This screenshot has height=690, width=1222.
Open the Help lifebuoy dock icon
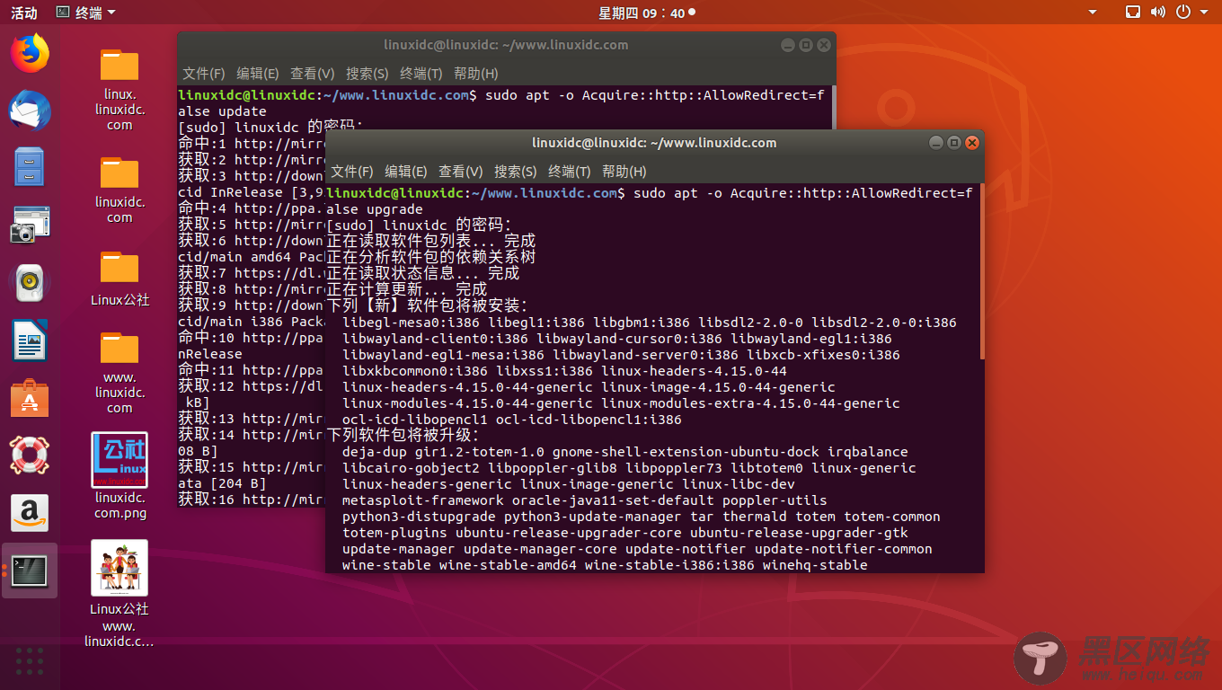(x=30, y=456)
